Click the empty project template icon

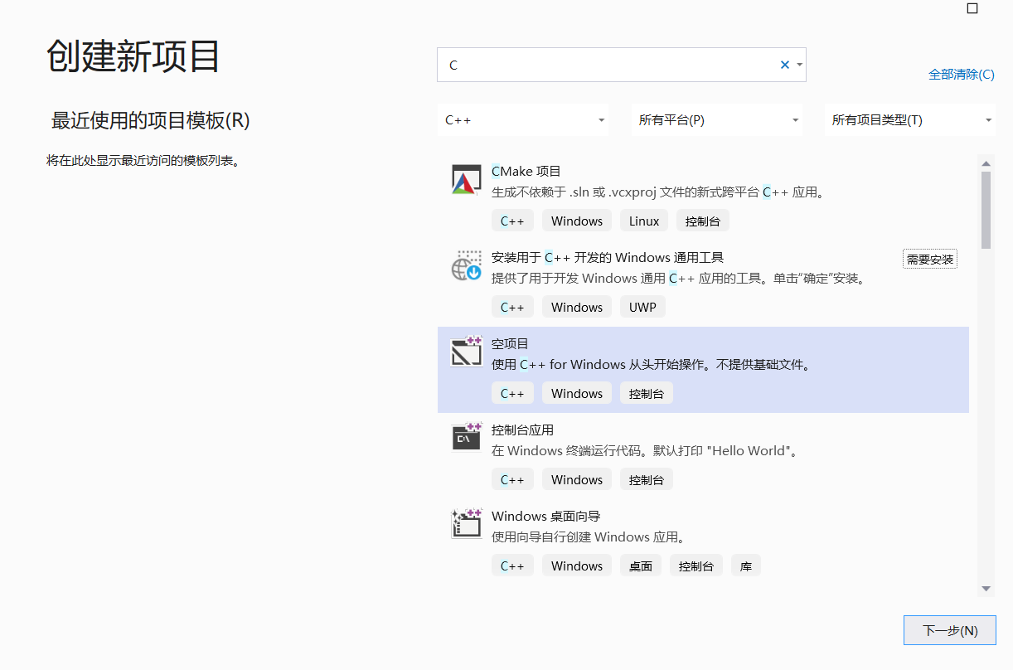coord(466,352)
